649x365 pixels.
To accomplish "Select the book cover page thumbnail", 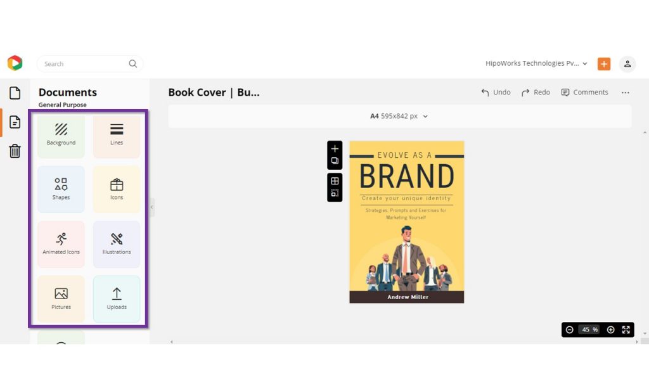I will [406, 222].
